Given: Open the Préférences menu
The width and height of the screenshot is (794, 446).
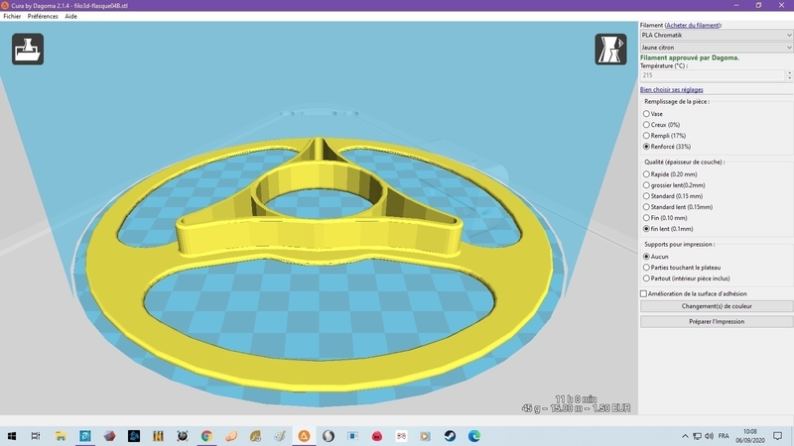Looking at the screenshot, I should [x=43, y=16].
